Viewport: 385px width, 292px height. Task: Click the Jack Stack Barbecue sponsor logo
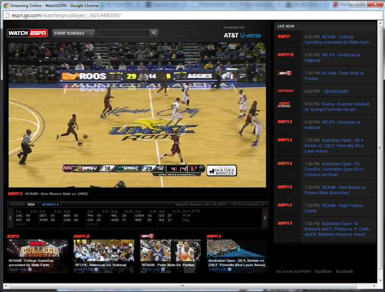point(222,171)
